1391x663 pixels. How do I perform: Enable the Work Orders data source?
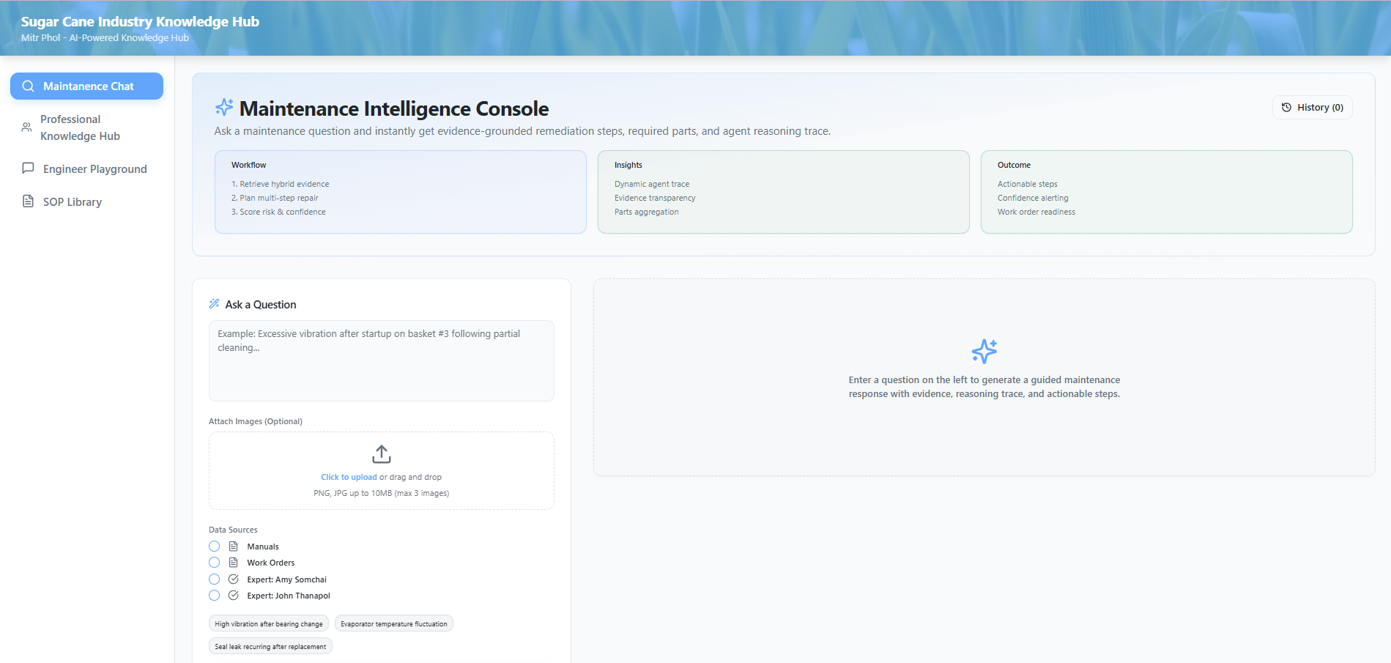pyautogui.click(x=215, y=563)
